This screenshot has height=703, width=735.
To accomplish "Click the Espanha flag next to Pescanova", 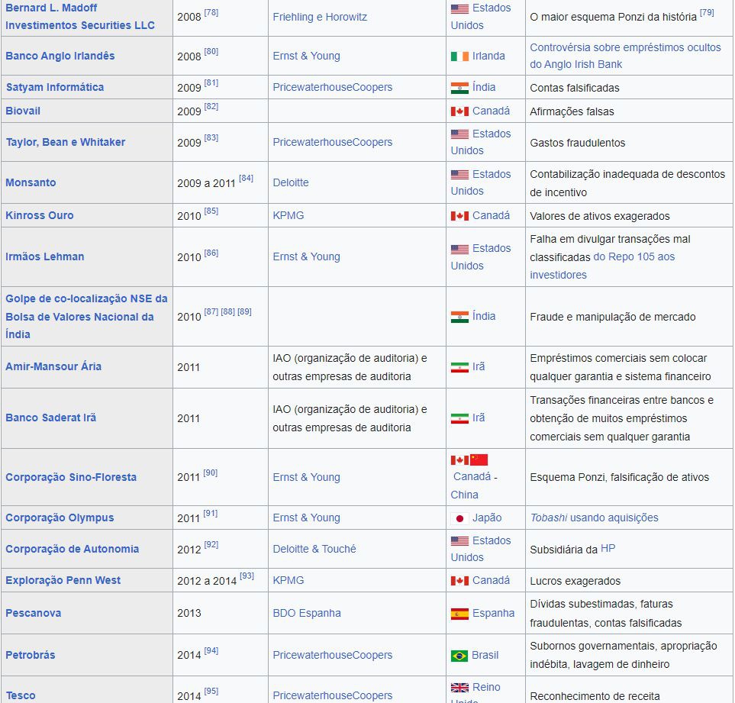I will (459, 613).
